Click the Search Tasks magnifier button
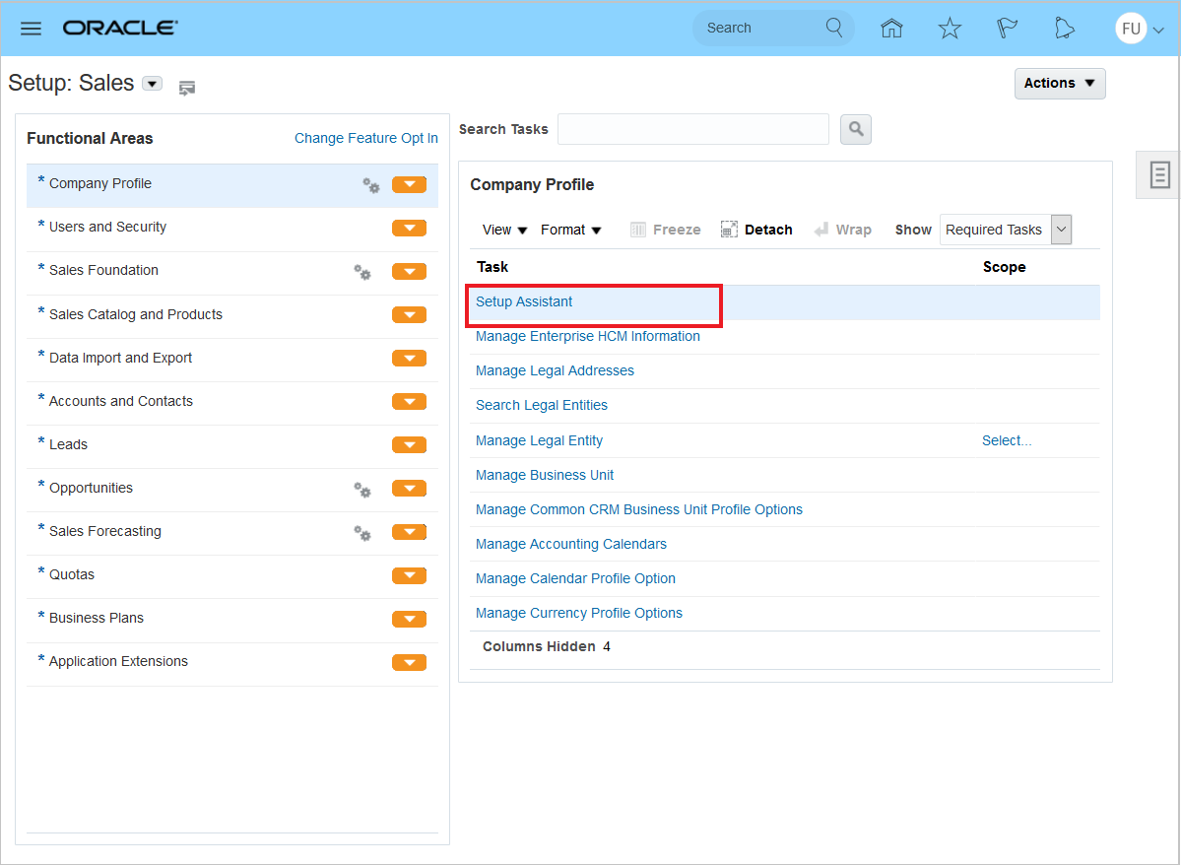This screenshot has height=865, width=1181. [x=856, y=130]
